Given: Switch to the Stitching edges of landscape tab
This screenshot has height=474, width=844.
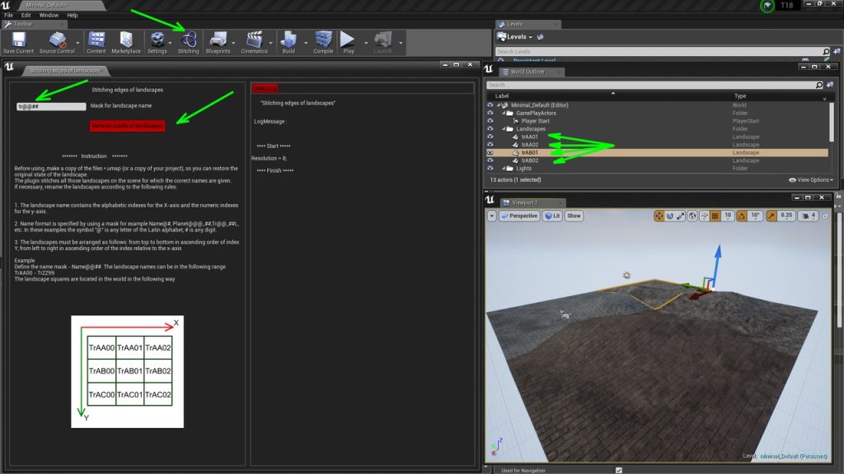Looking at the screenshot, I should (x=63, y=71).
